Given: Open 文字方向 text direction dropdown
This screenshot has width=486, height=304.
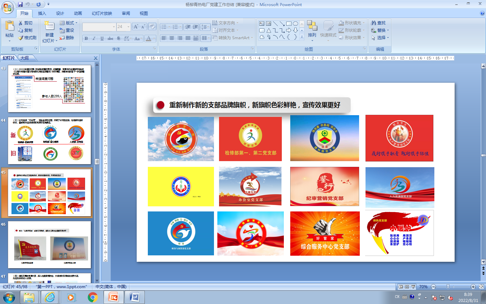Looking at the screenshot, I should point(225,23).
